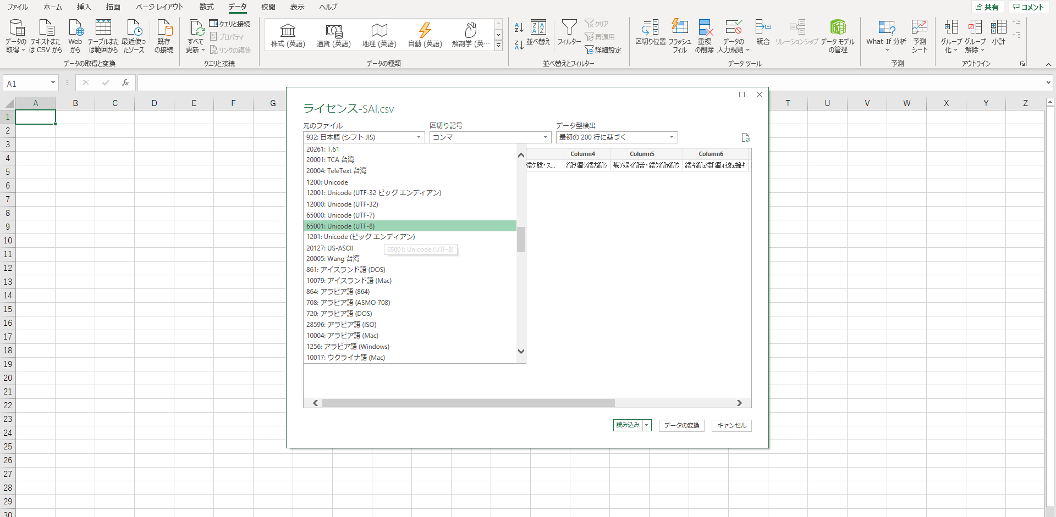Click the Stocks data type icon
1056x517 pixels.
tap(288, 30)
